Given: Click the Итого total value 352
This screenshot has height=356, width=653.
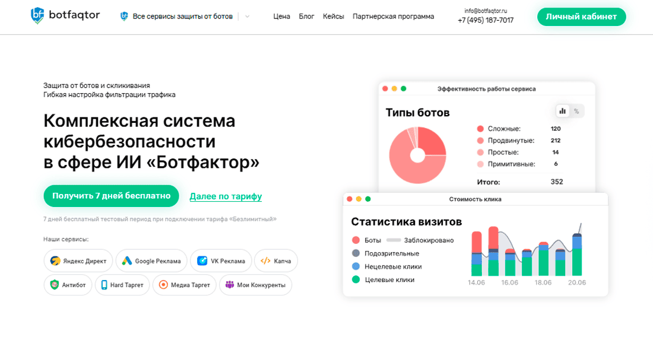Looking at the screenshot, I should (x=557, y=182).
